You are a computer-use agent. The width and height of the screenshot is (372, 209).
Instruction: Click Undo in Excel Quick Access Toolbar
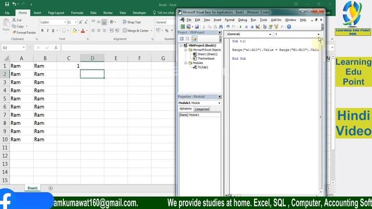click(15, 4)
